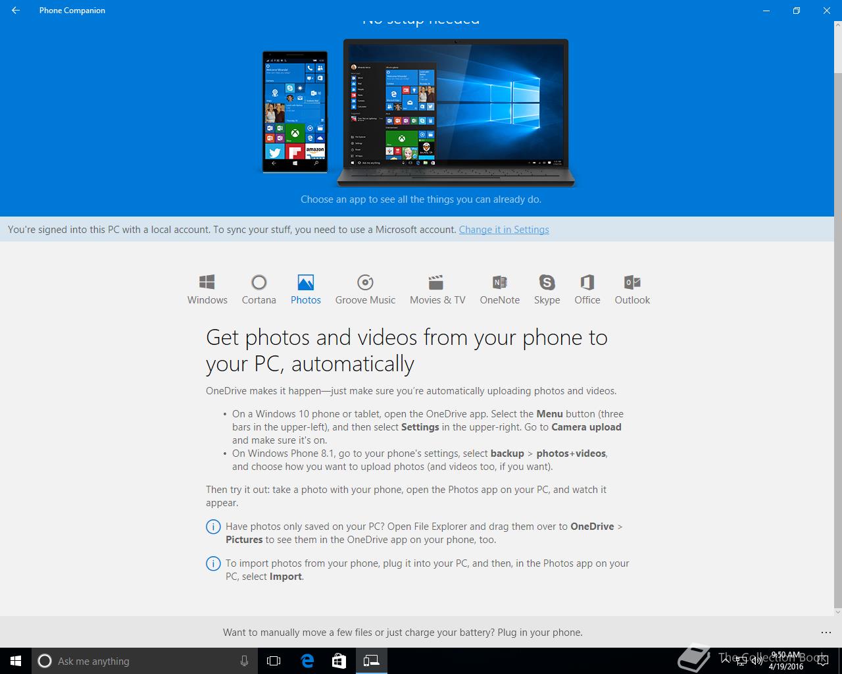Select the Groove Music icon

click(365, 282)
